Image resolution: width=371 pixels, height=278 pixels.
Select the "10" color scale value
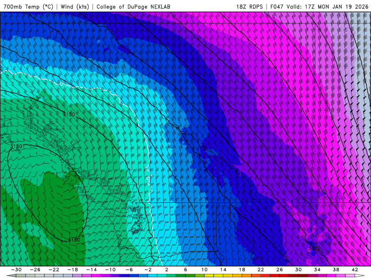tap(205, 270)
